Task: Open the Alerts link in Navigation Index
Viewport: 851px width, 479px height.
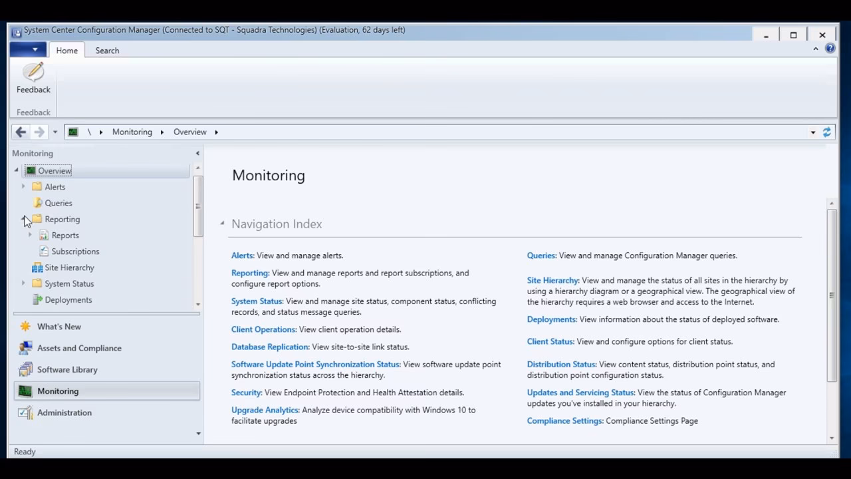Action: click(x=243, y=255)
